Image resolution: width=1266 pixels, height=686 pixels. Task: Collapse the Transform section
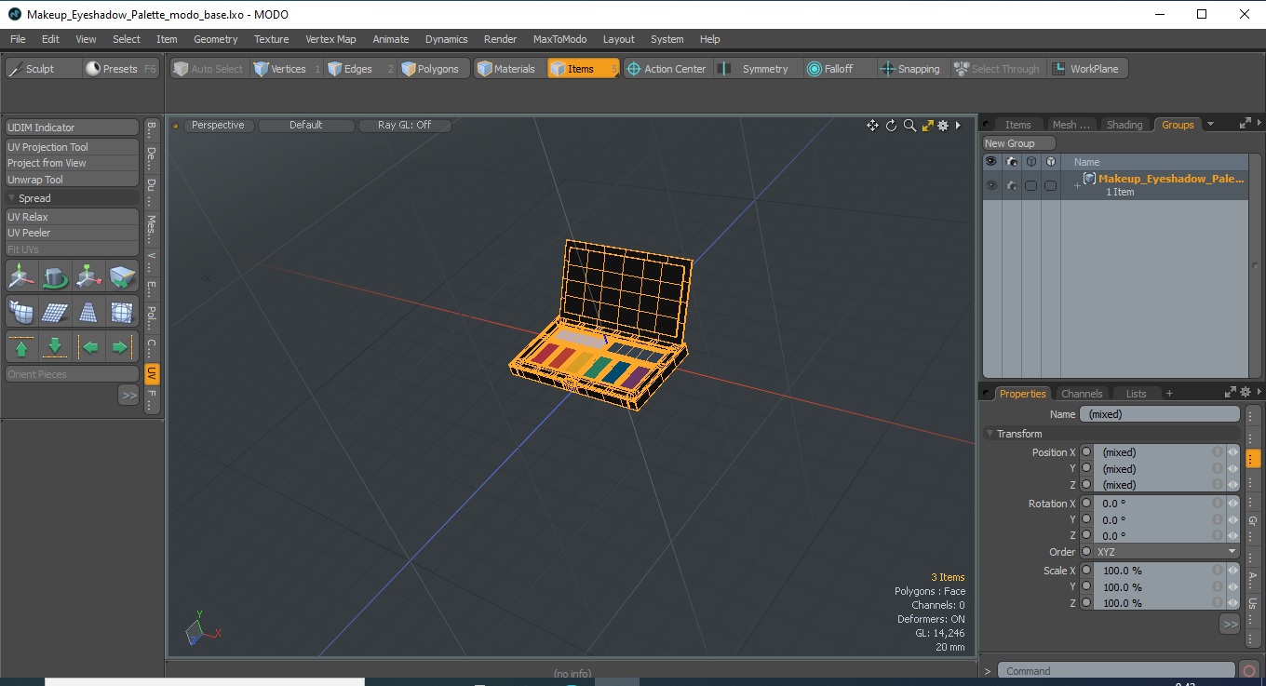(x=990, y=434)
